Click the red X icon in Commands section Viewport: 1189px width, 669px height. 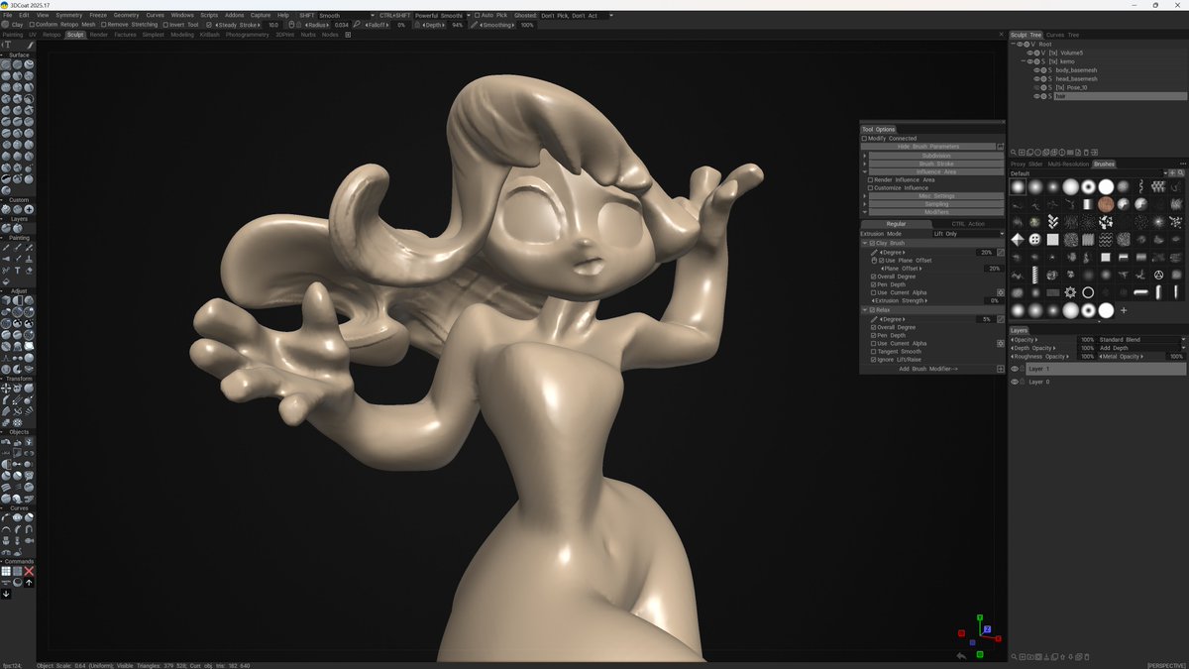click(29, 572)
